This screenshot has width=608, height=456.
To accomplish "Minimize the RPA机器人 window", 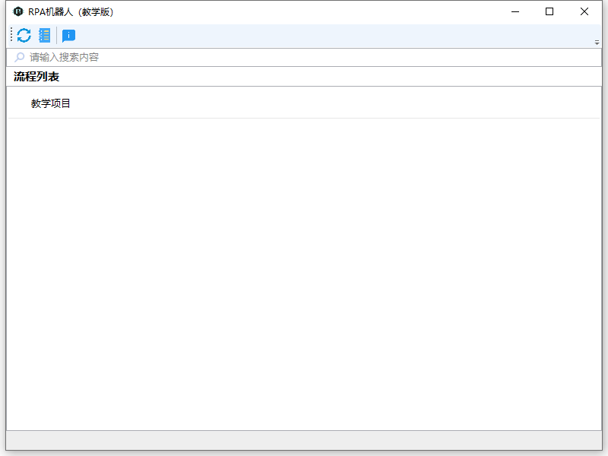I will [515, 11].
